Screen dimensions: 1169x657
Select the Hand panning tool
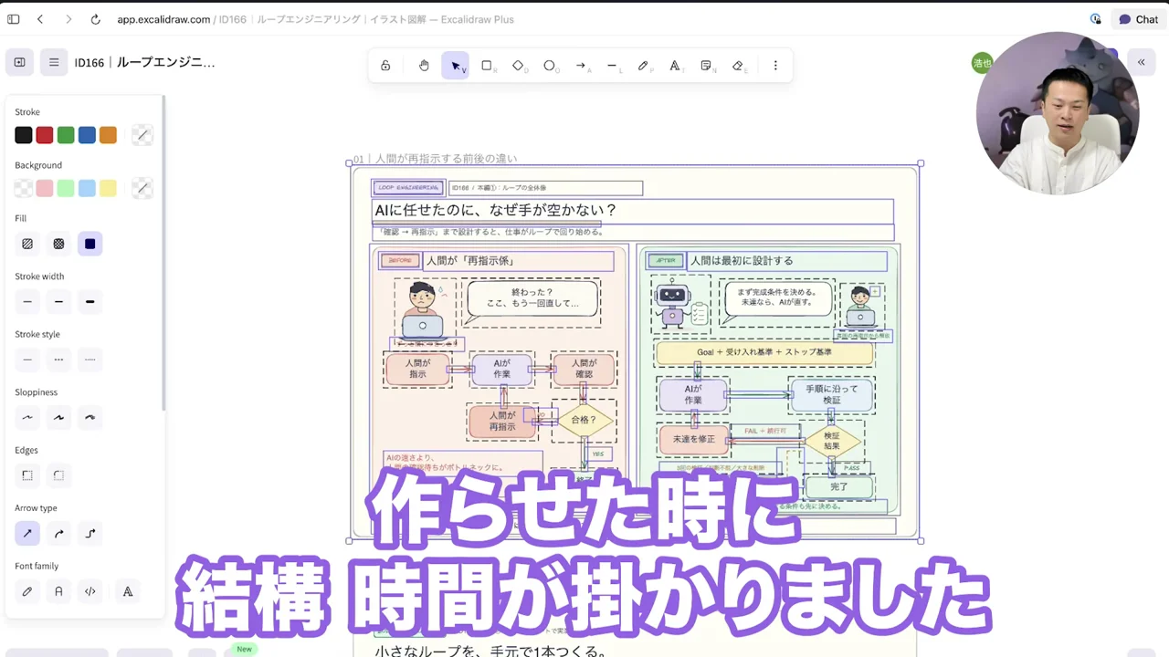click(x=424, y=66)
